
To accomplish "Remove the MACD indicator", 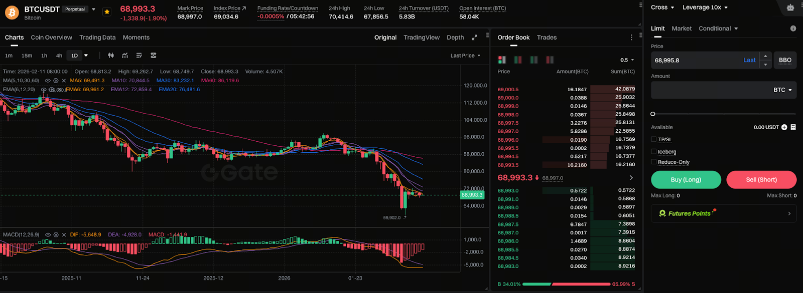I will (64, 235).
